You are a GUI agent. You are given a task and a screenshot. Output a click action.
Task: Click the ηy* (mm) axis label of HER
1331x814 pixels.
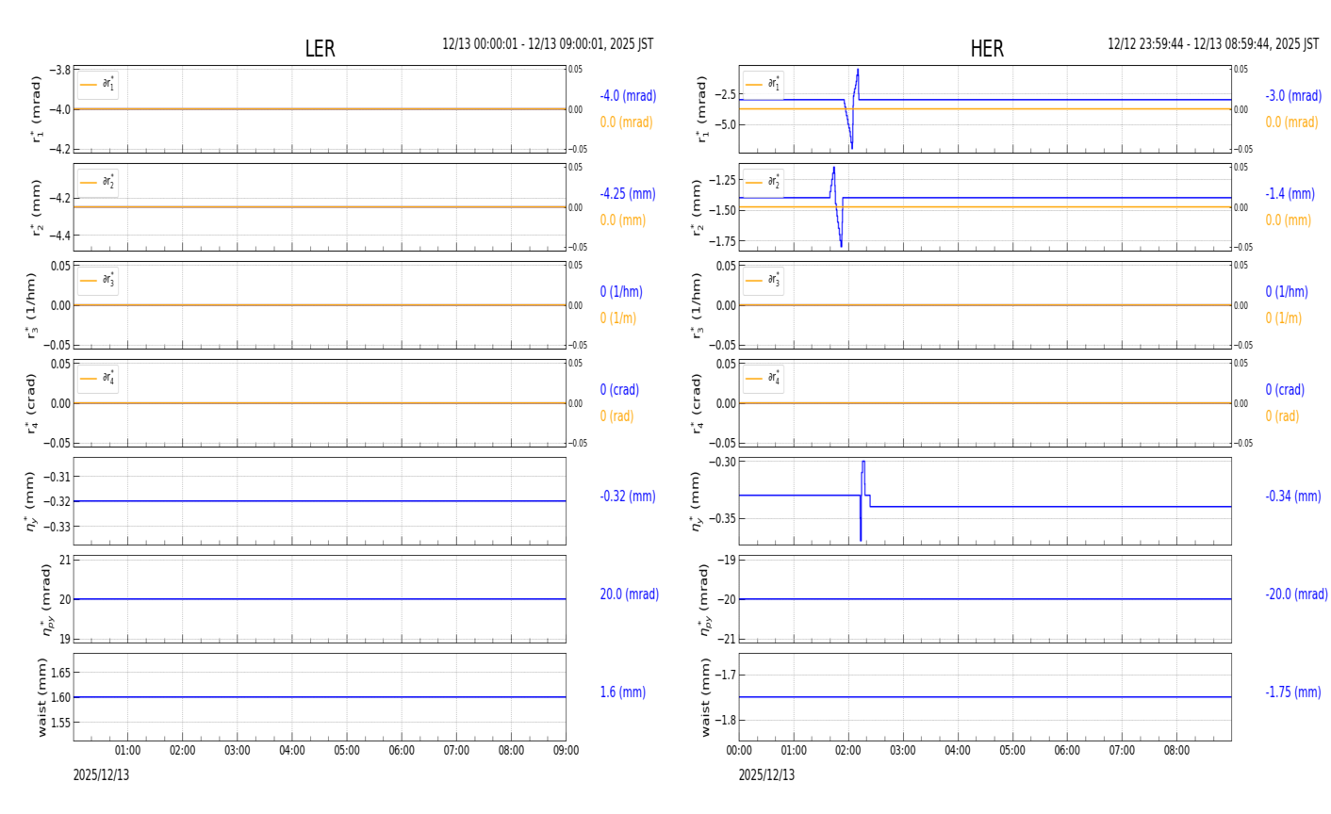tap(698, 501)
